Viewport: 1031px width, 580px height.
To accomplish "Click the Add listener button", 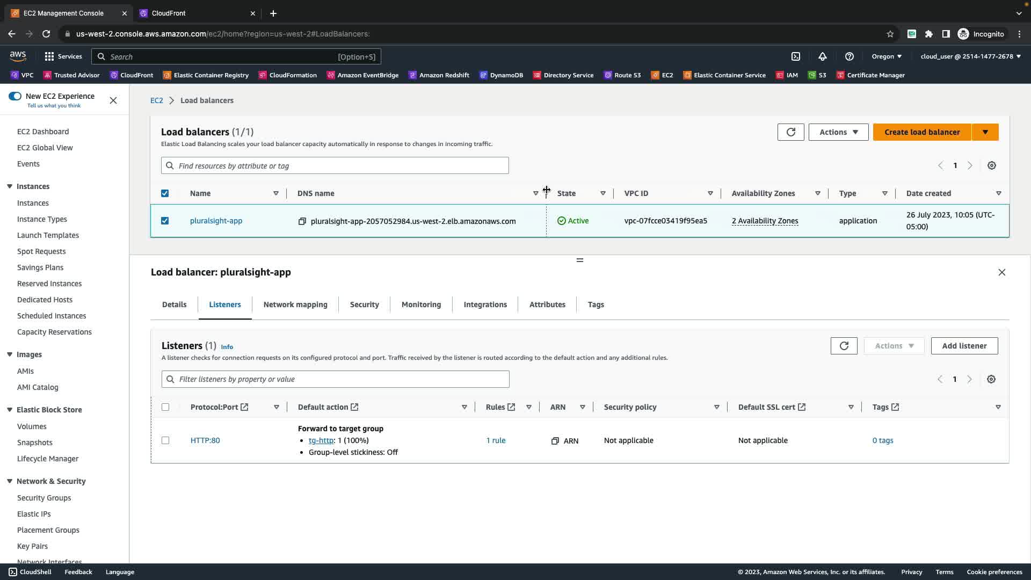I will (964, 346).
